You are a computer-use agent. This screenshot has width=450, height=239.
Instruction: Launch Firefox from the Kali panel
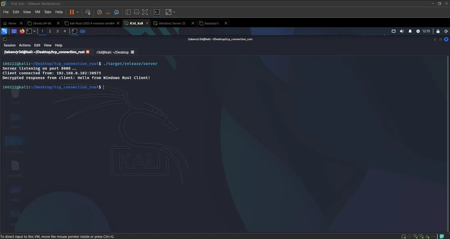click(x=22, y=31)
